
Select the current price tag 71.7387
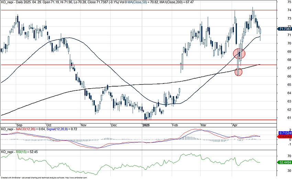(x=284, y=29)
